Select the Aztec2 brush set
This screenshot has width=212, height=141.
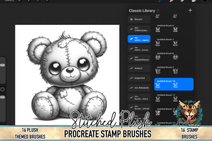[x=139, y=68]
